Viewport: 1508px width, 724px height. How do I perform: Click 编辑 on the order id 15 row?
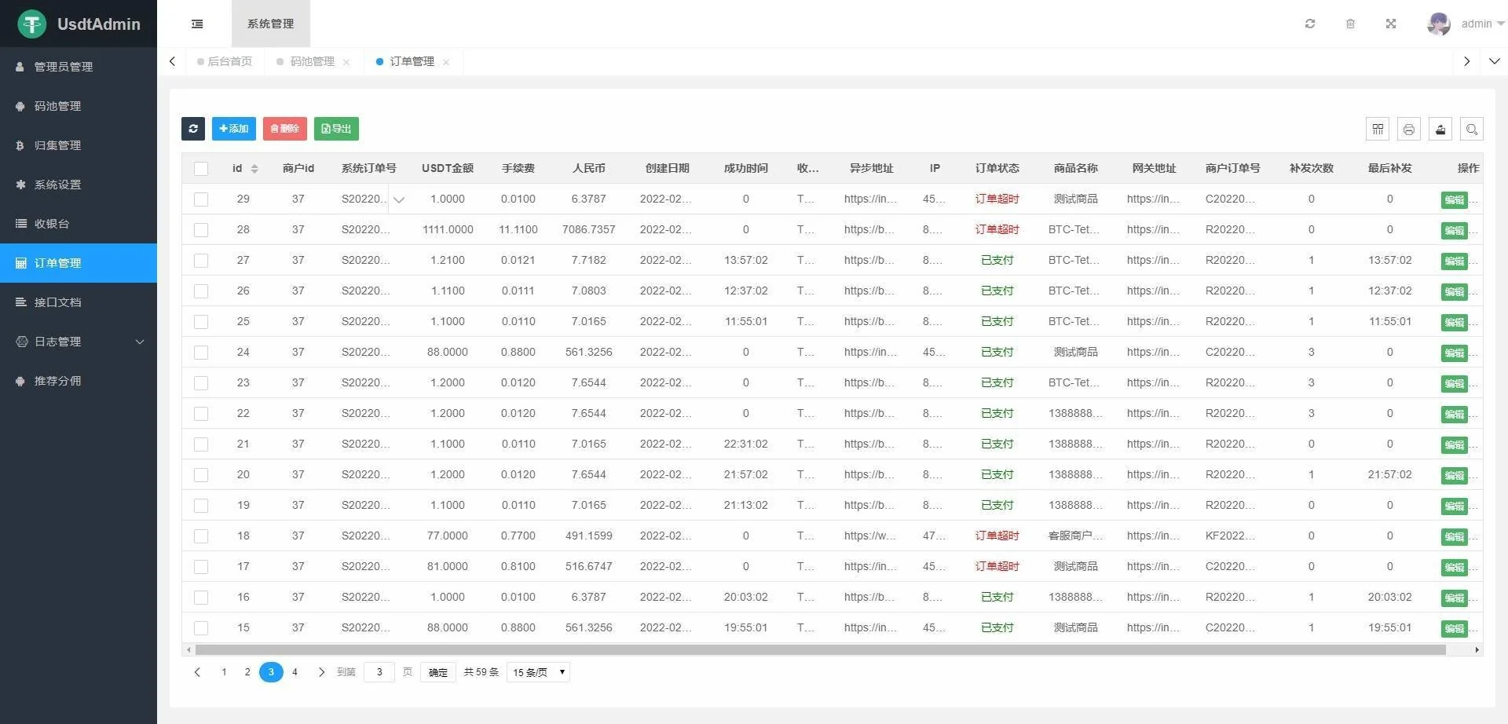tap(1454, 628)
